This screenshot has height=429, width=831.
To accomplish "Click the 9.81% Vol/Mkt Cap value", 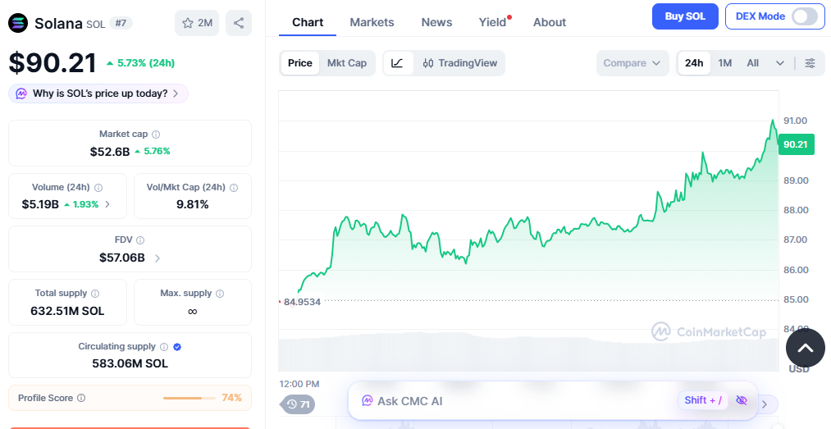I will pyautogui.click(x=193, y=204).
